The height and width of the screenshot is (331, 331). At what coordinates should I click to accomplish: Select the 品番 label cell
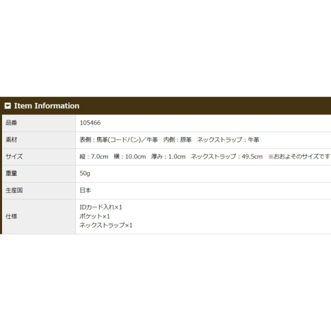39,123
